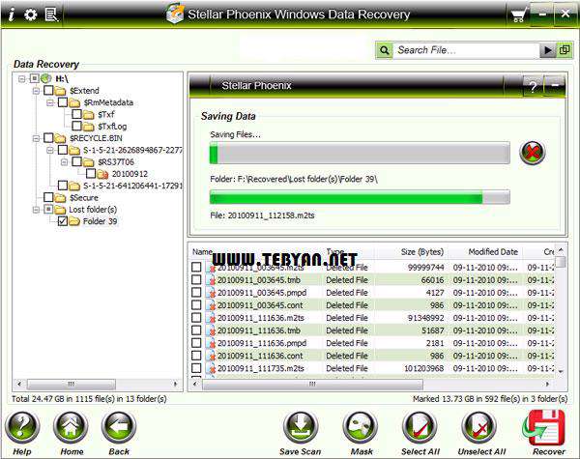Check the $Extend folder checkbox

(x=48, y=90)
